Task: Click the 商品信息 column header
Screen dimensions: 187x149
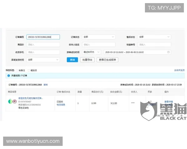Action: 12,92
